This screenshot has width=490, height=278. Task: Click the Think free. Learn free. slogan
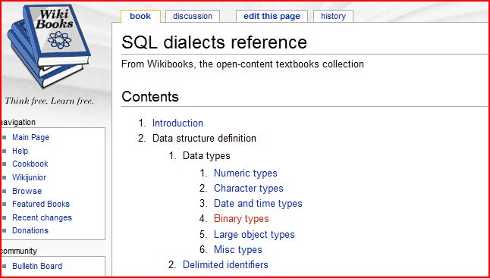(x=49, y=101)
